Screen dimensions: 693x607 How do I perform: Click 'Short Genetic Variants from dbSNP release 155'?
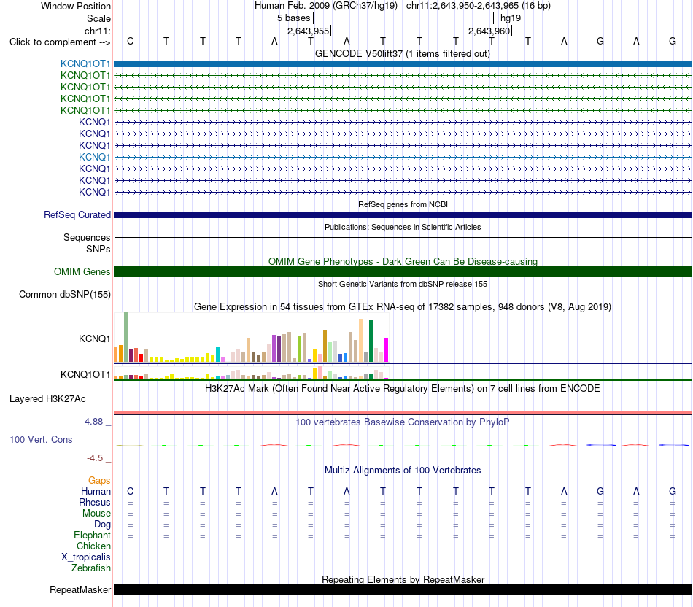pos(403,285)
